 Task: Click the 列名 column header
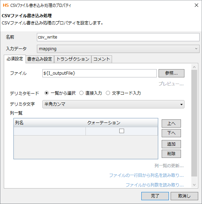pos(50,123)
